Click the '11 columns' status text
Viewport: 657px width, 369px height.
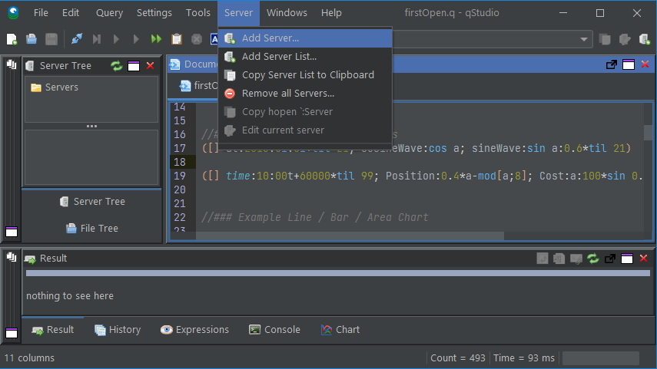pyautogui.click(x=29, y=358)
